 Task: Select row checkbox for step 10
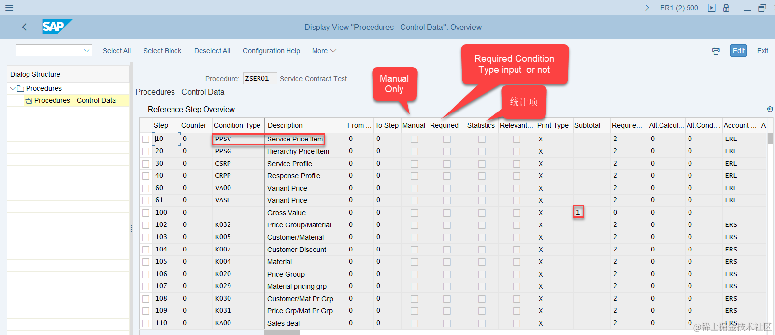[x=145, y=139]
